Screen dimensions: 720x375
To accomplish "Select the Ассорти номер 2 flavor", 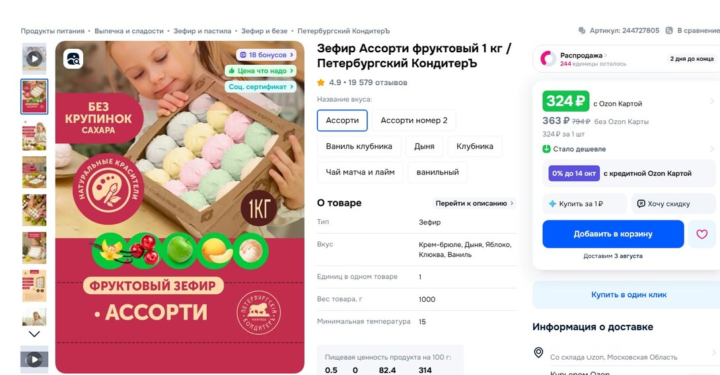I will pos(414,120).
